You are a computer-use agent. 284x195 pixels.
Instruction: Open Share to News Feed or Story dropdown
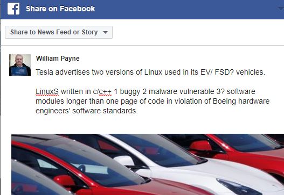pos(59,32)
